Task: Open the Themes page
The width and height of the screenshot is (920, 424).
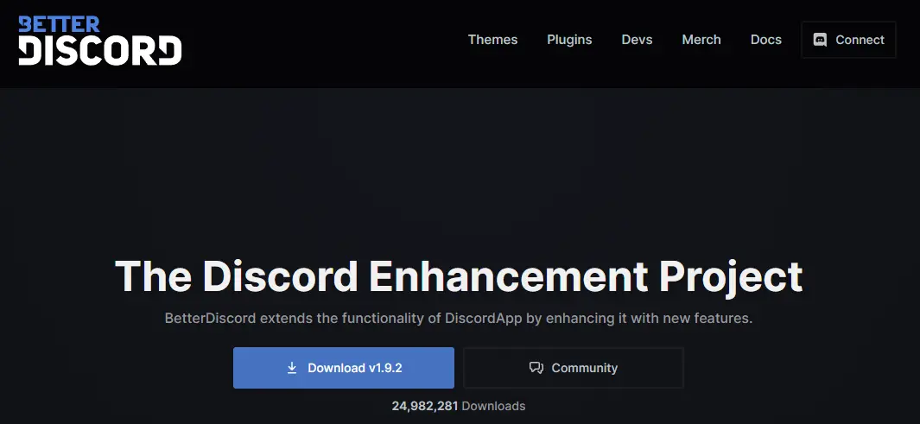Action: pos(492,40)
